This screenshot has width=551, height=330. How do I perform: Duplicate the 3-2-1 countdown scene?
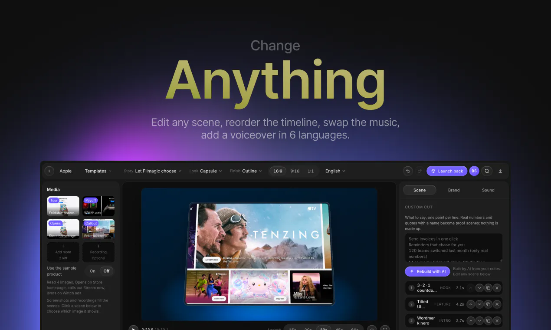pyautogui.click(x=488, y=288)
